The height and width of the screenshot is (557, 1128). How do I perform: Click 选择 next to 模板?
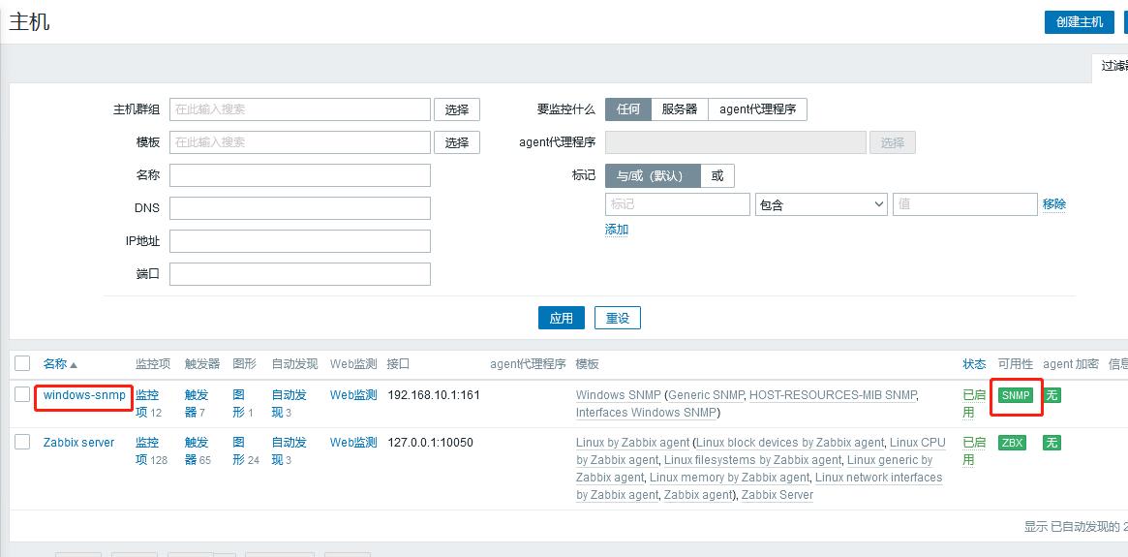[457, 142]
